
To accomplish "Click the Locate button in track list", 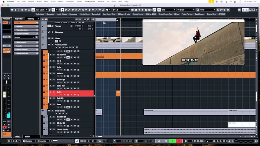I will pyautogui.click(x=58, y=23).
